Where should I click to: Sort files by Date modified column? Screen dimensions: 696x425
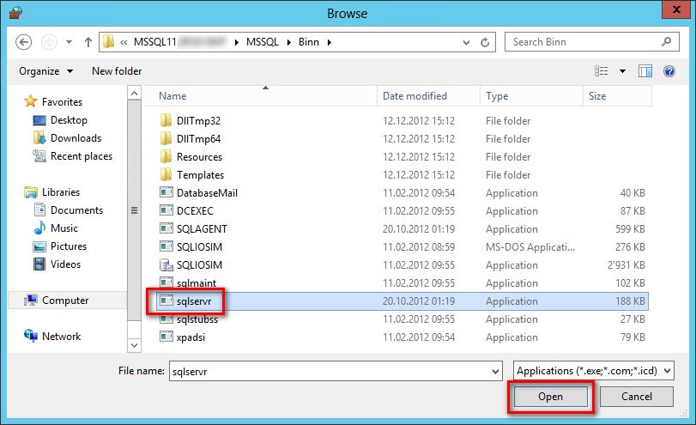click(x=415, y=96)
